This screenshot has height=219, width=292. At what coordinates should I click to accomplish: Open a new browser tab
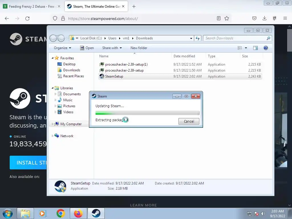(134, 7)
